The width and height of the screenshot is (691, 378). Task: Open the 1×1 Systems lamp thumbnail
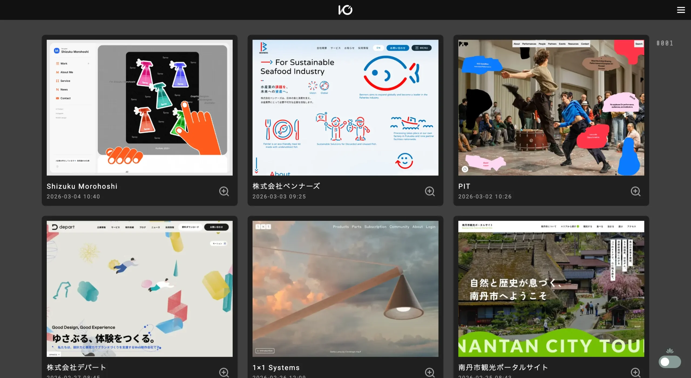[x=345, y=289]
